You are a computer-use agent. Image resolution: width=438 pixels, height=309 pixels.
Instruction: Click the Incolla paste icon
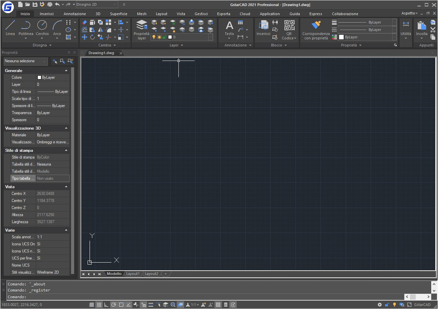421,29
